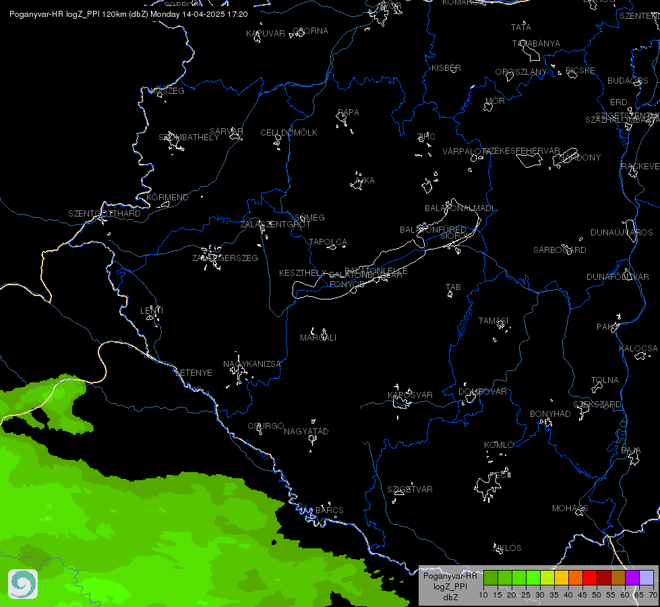Click the SIKLÓS city label
660x607 pixels.
click(x=507, y=548)
